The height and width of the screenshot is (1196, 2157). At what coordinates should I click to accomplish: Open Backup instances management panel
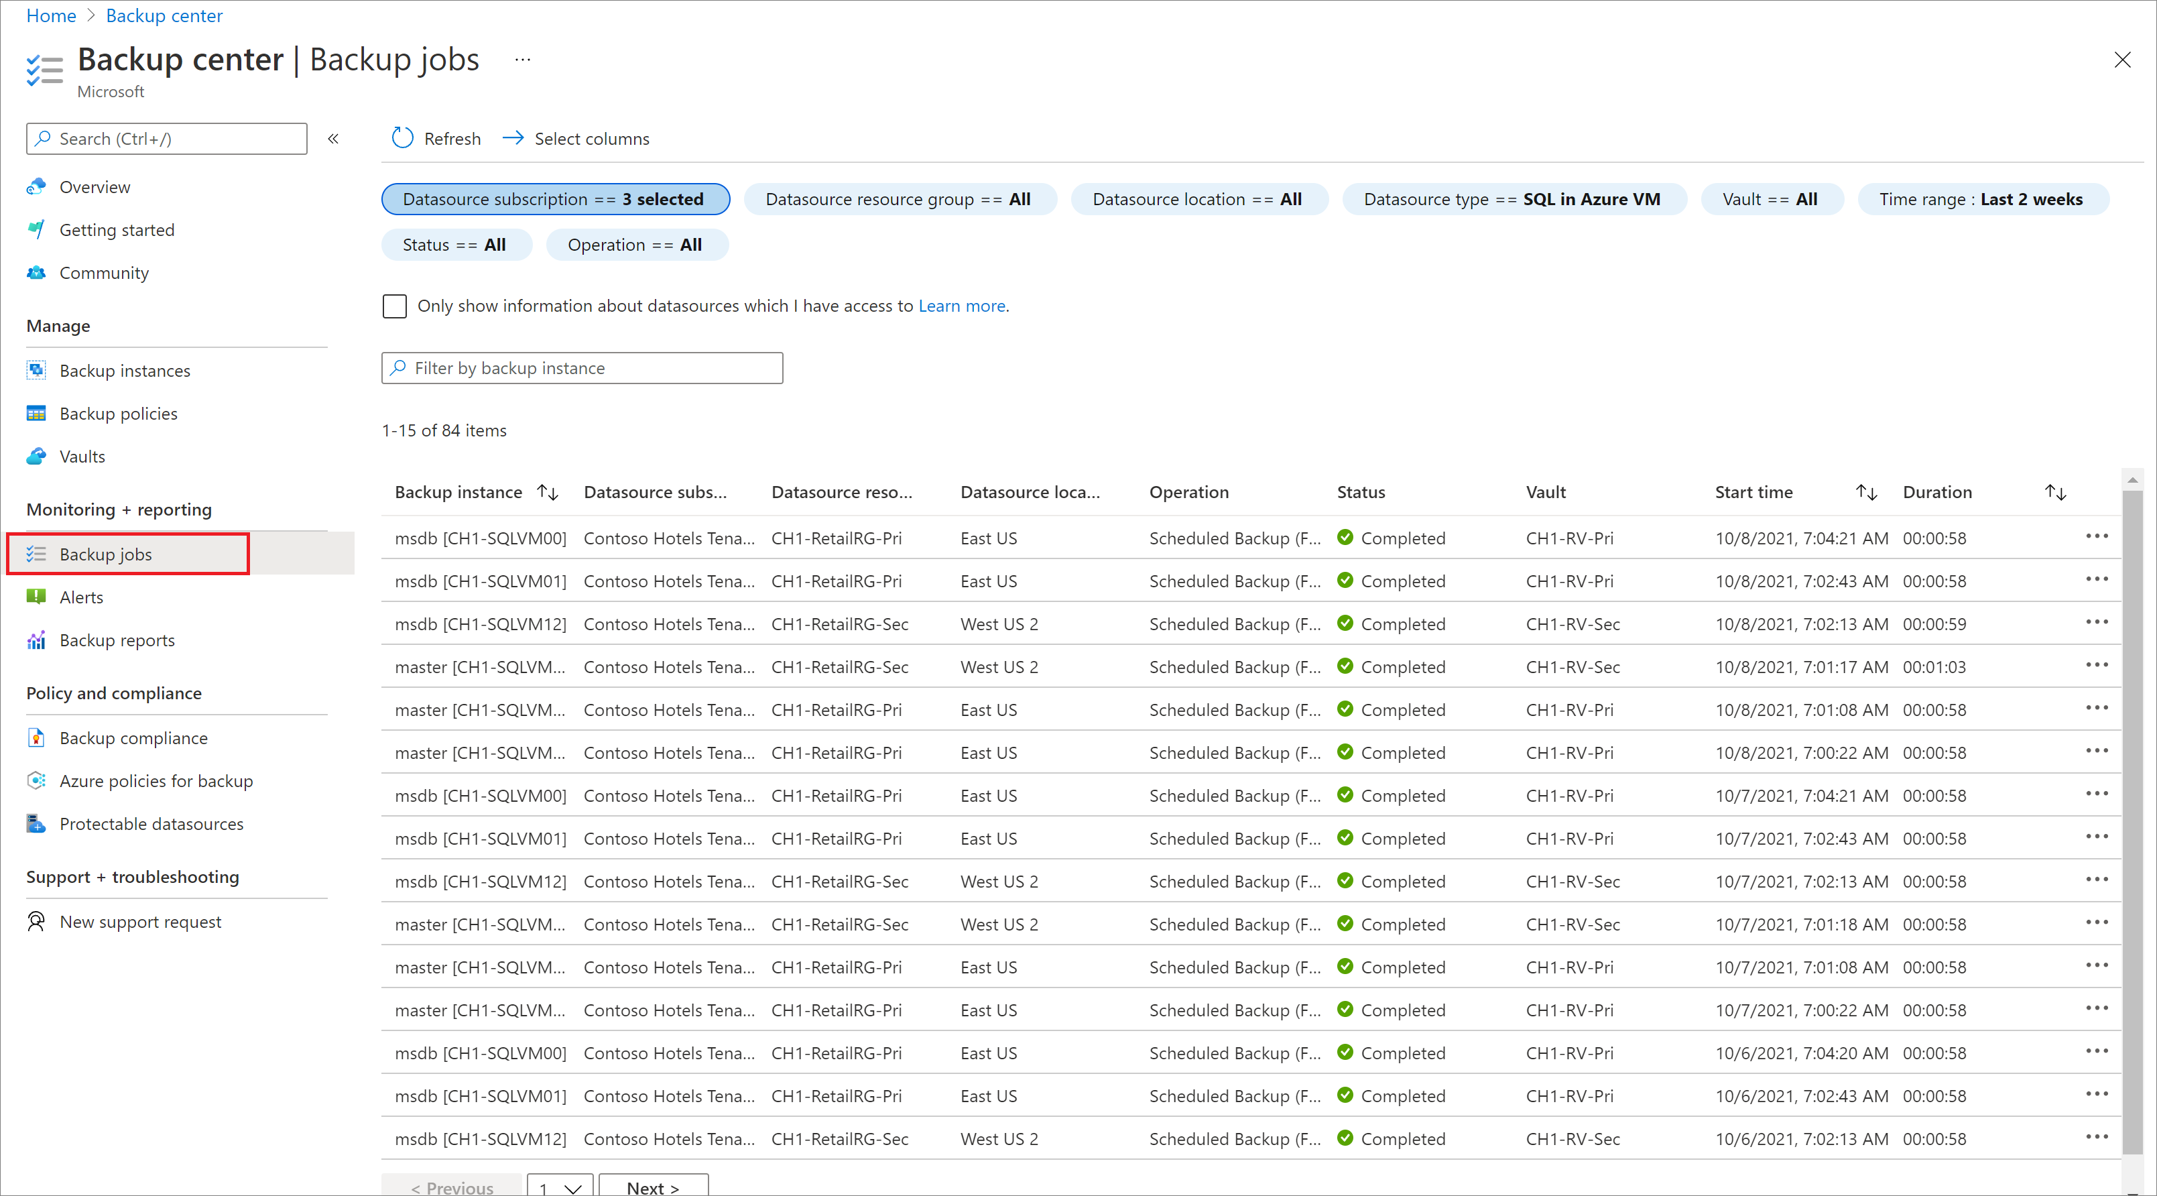pos(124,371)
